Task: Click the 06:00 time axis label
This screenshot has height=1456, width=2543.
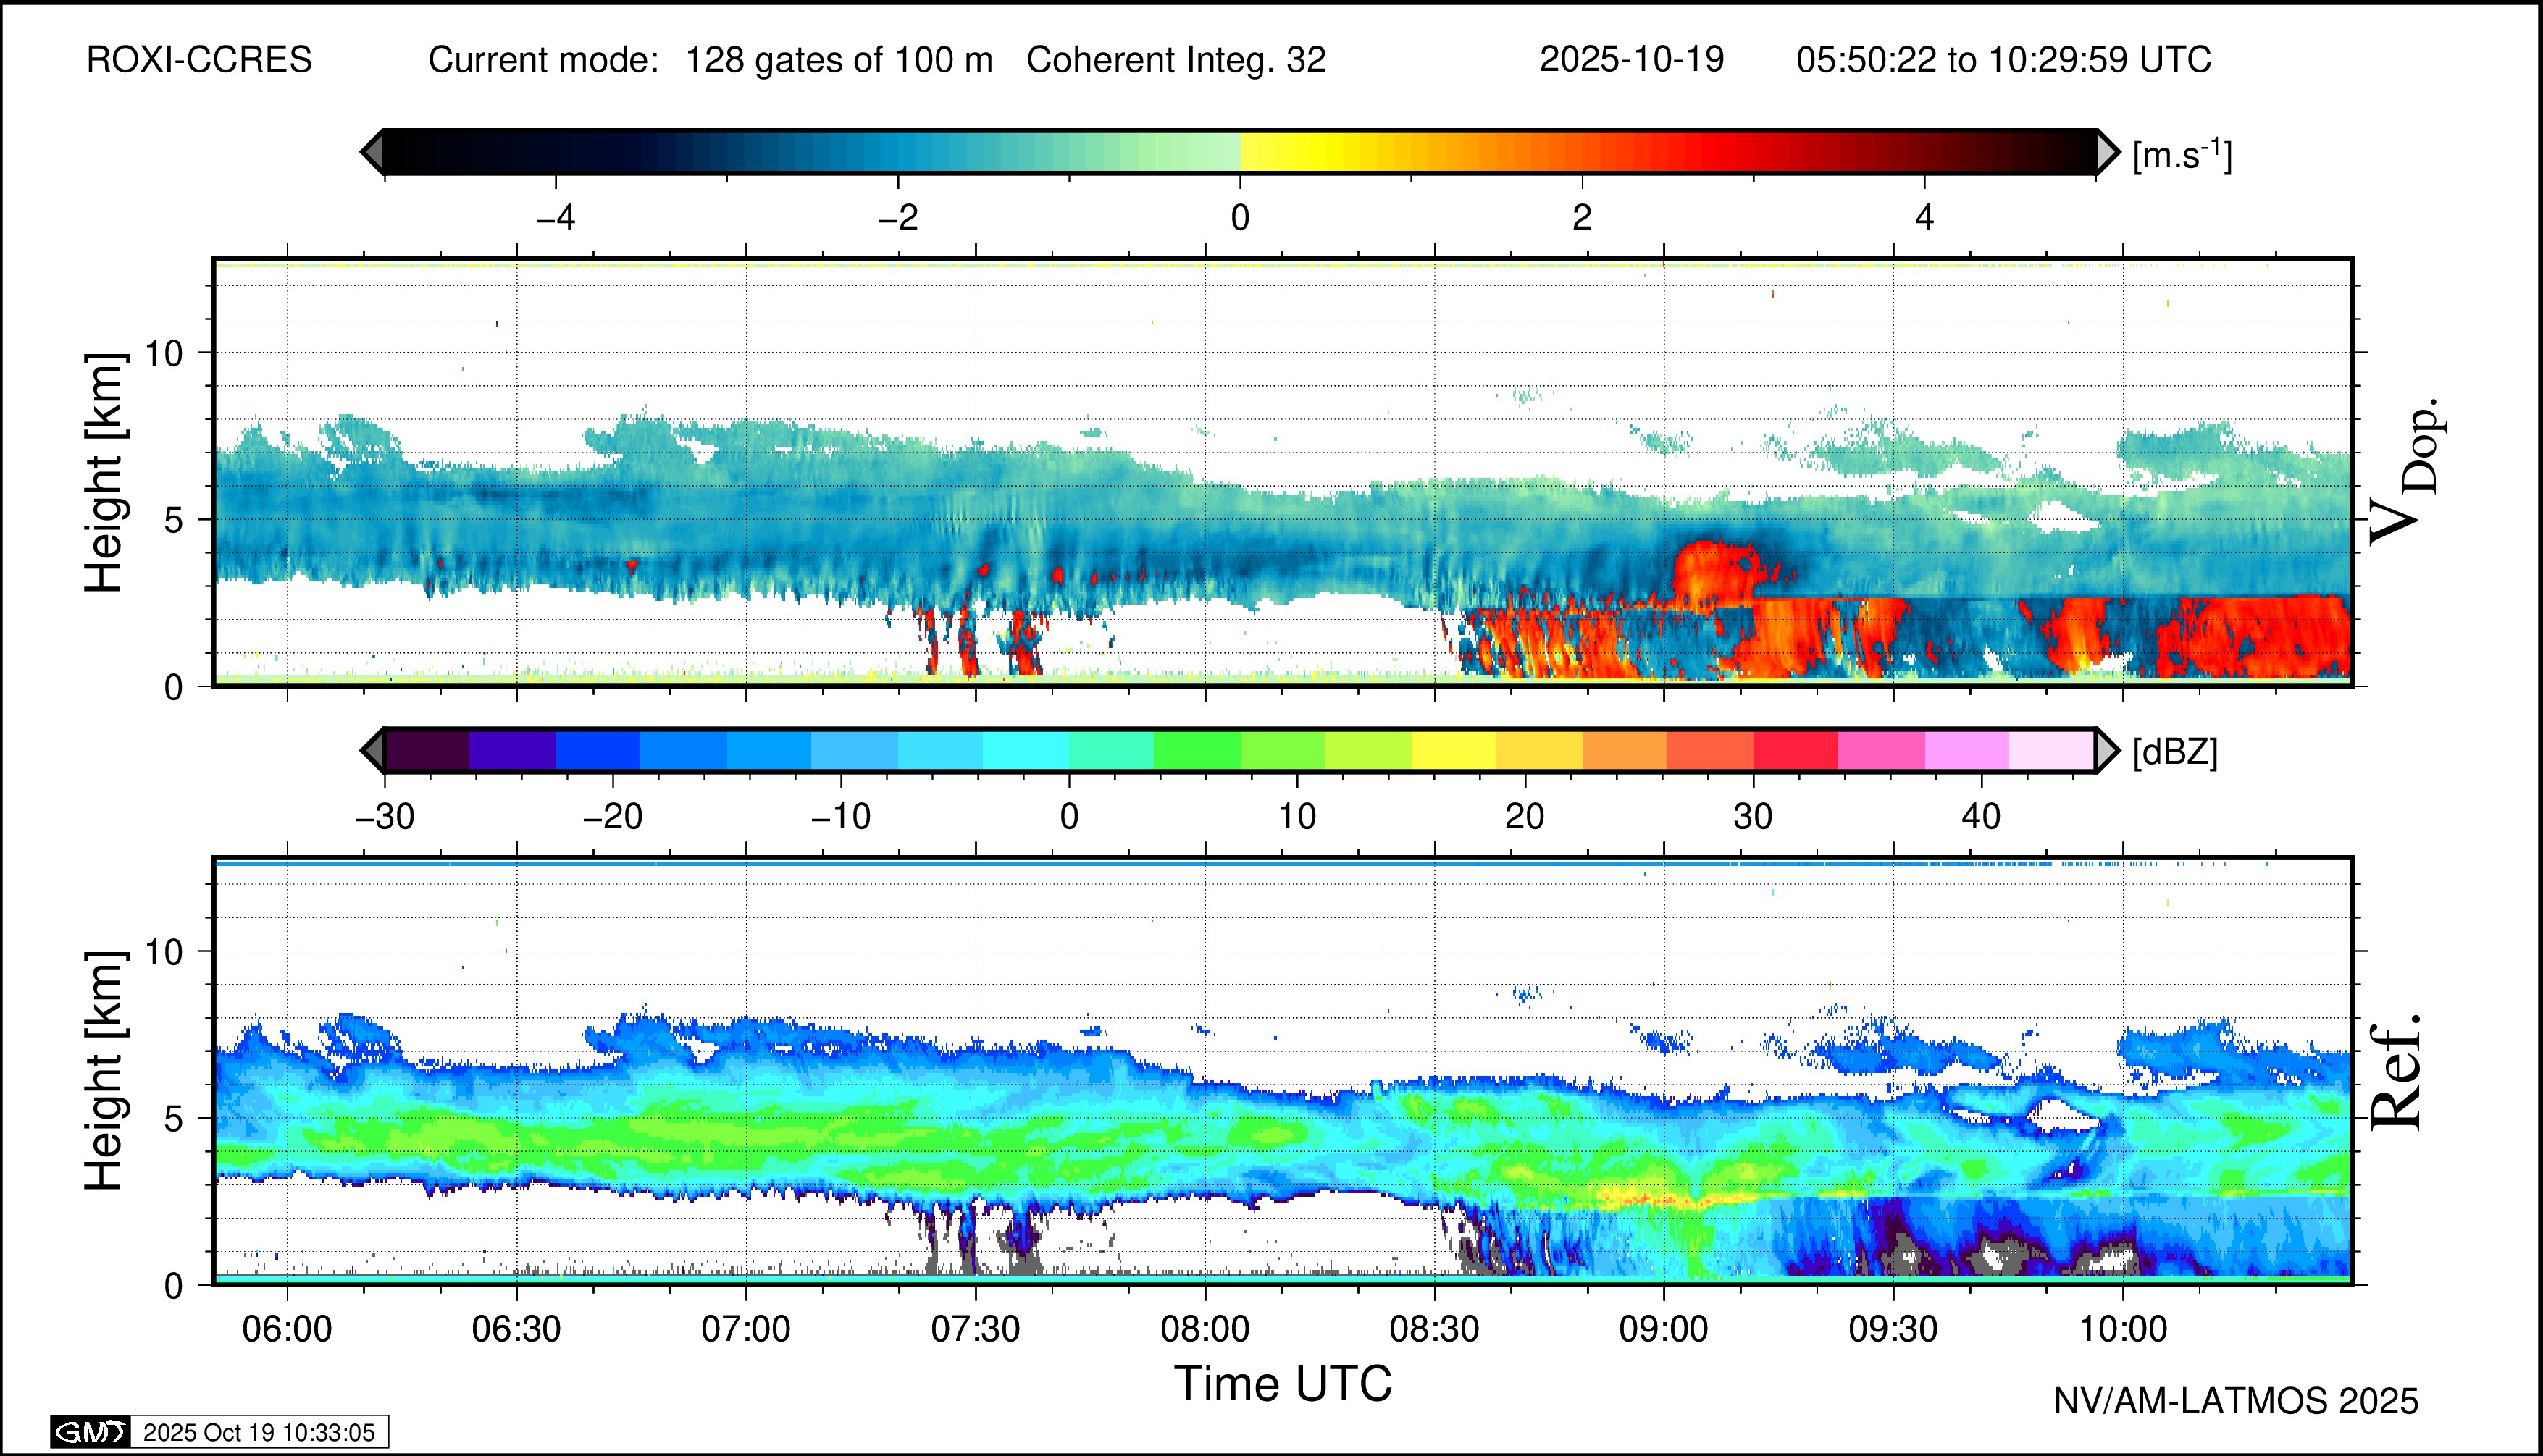Action: 287,1329
